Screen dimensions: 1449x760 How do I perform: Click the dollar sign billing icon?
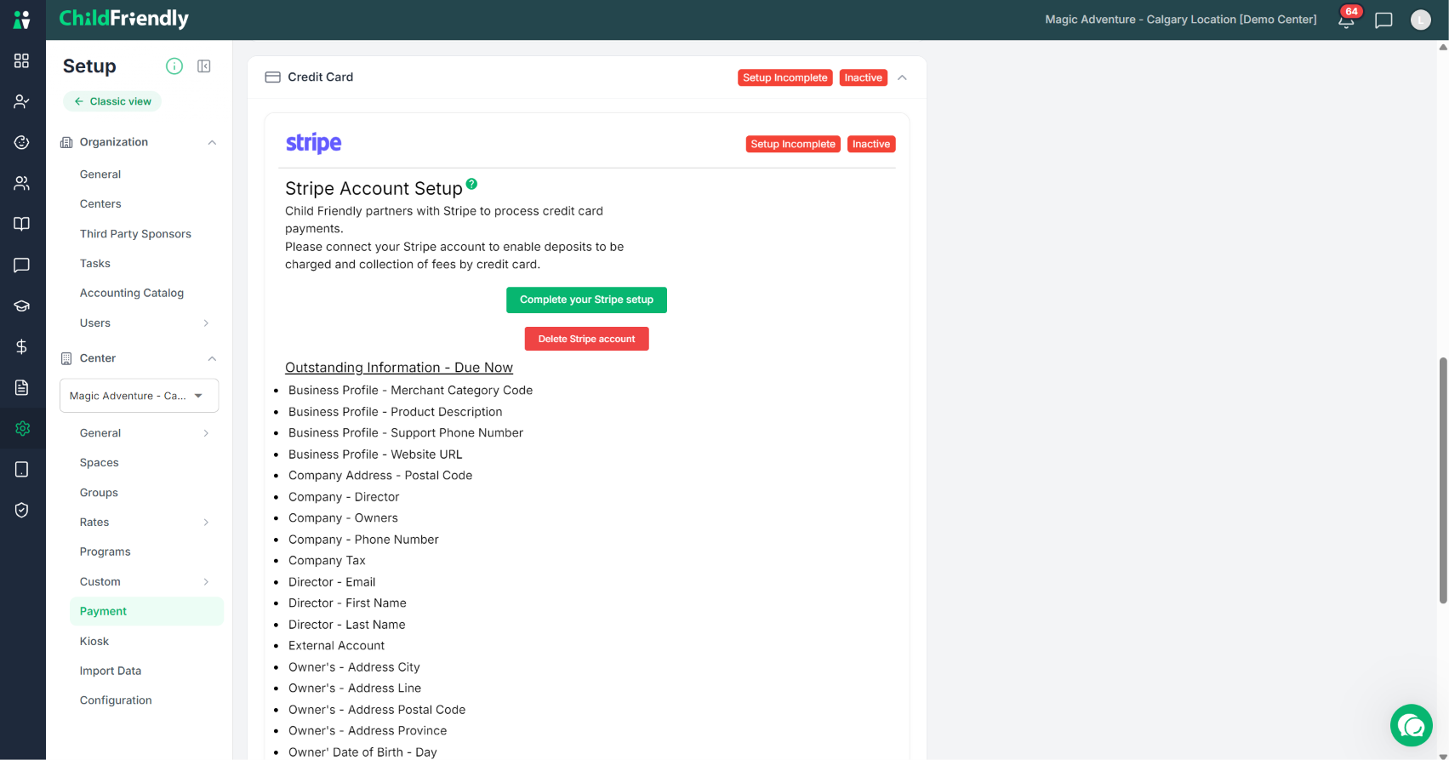pos(22,346)
